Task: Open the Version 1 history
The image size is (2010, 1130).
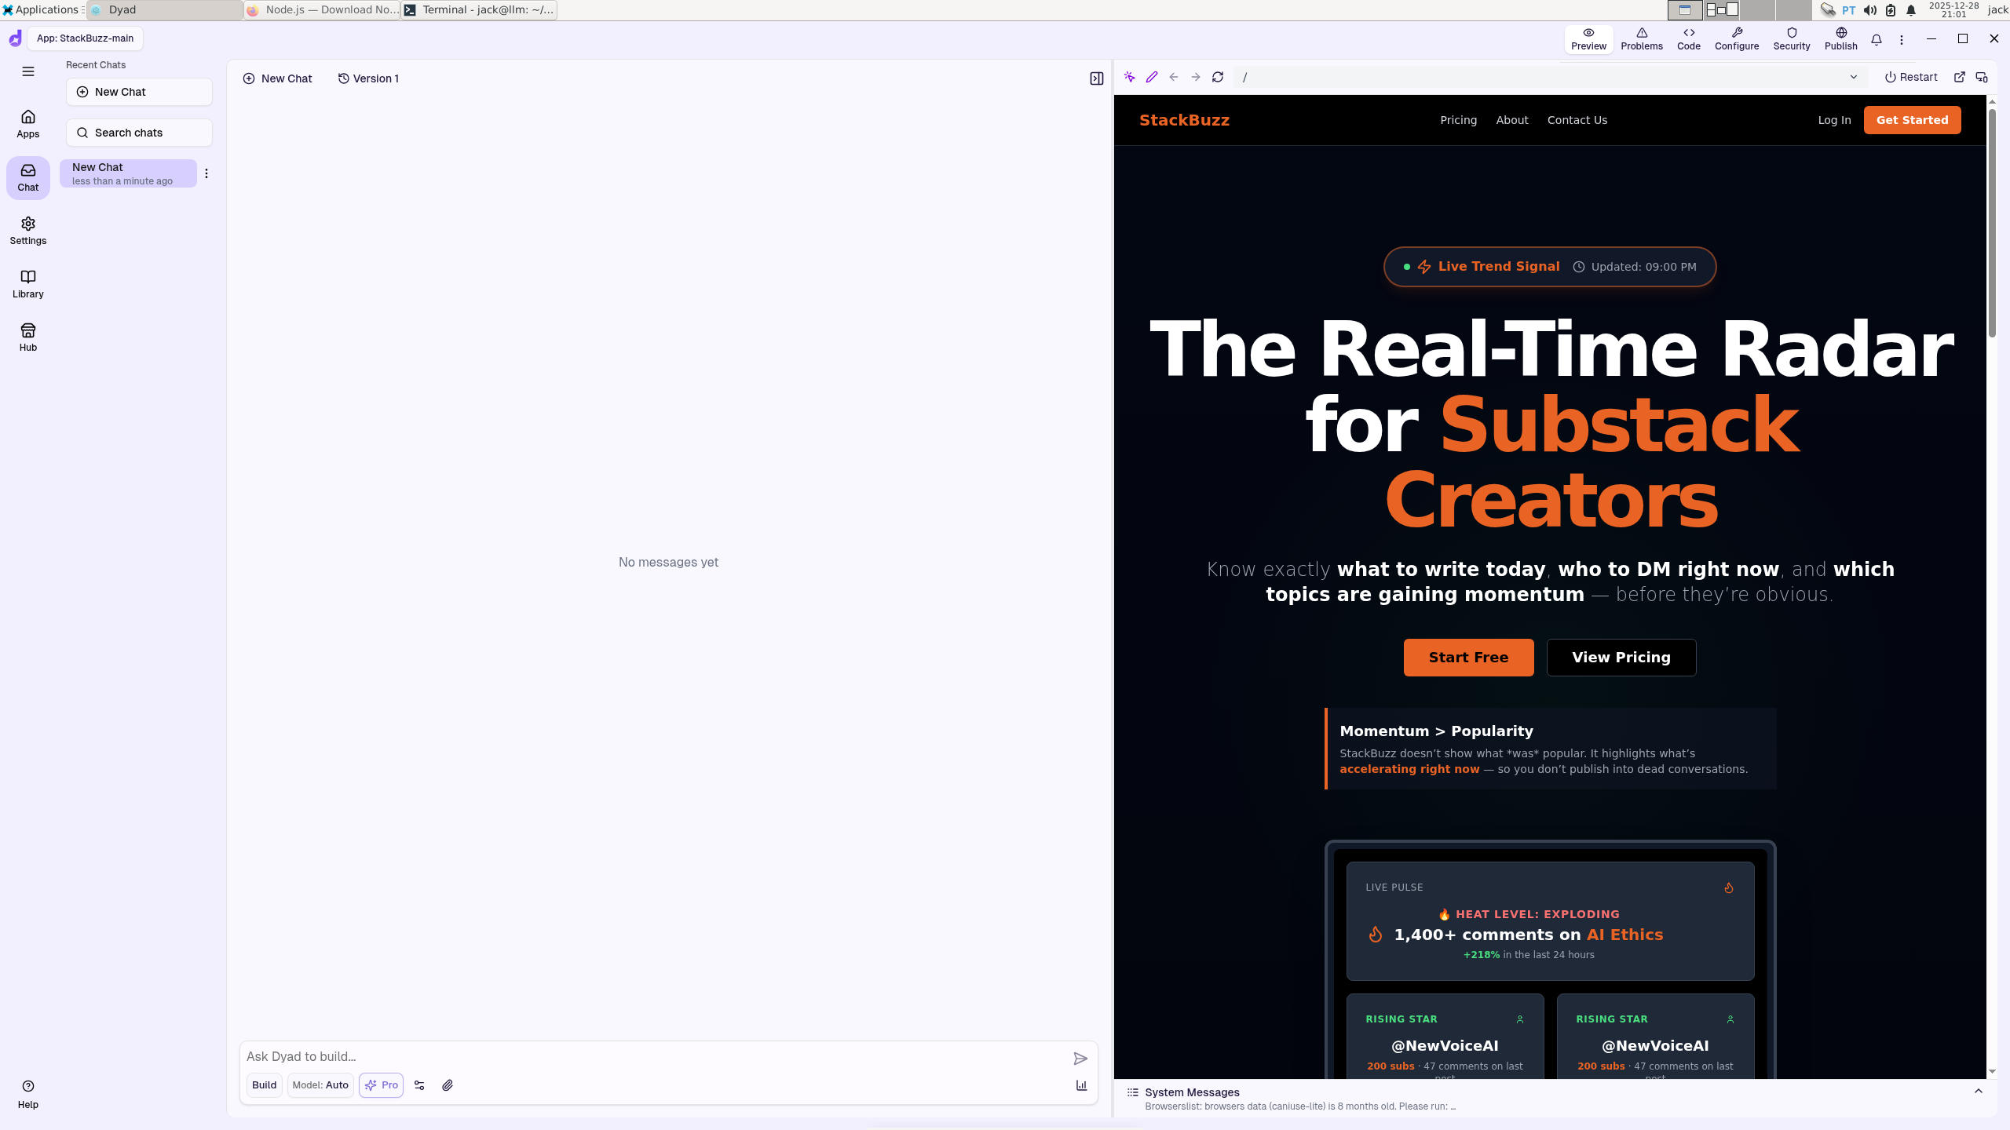Action: [368, 78]
